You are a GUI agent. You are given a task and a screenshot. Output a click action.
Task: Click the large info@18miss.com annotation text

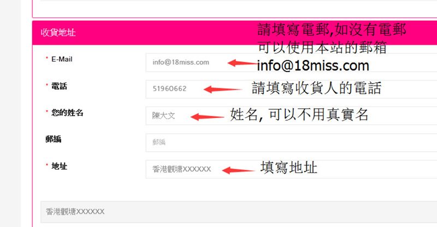click(x=313, y=65)
